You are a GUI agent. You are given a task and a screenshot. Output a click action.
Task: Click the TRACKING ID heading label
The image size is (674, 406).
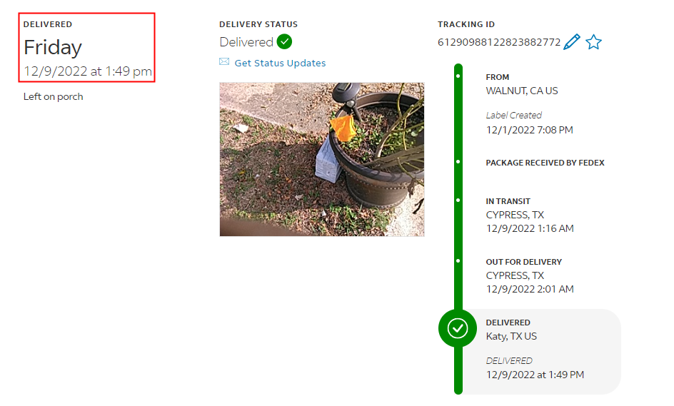pos(466,24)
